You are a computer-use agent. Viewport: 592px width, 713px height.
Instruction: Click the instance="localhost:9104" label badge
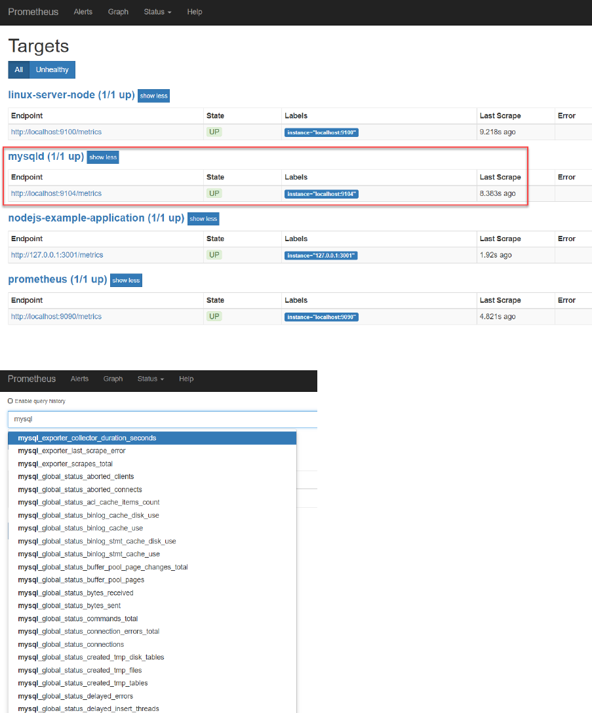pos(321,194)
